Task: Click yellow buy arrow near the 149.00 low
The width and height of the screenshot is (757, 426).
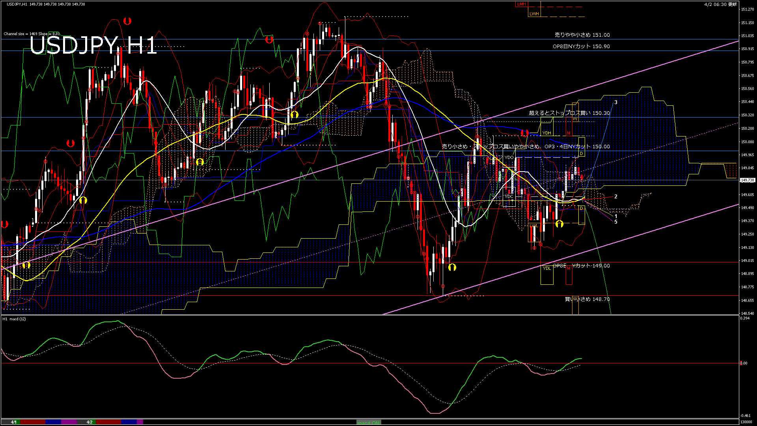Action: (x=452, y=267)
